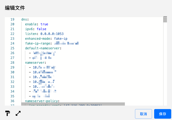Click line number 25 in the gutter

point(12,48)
